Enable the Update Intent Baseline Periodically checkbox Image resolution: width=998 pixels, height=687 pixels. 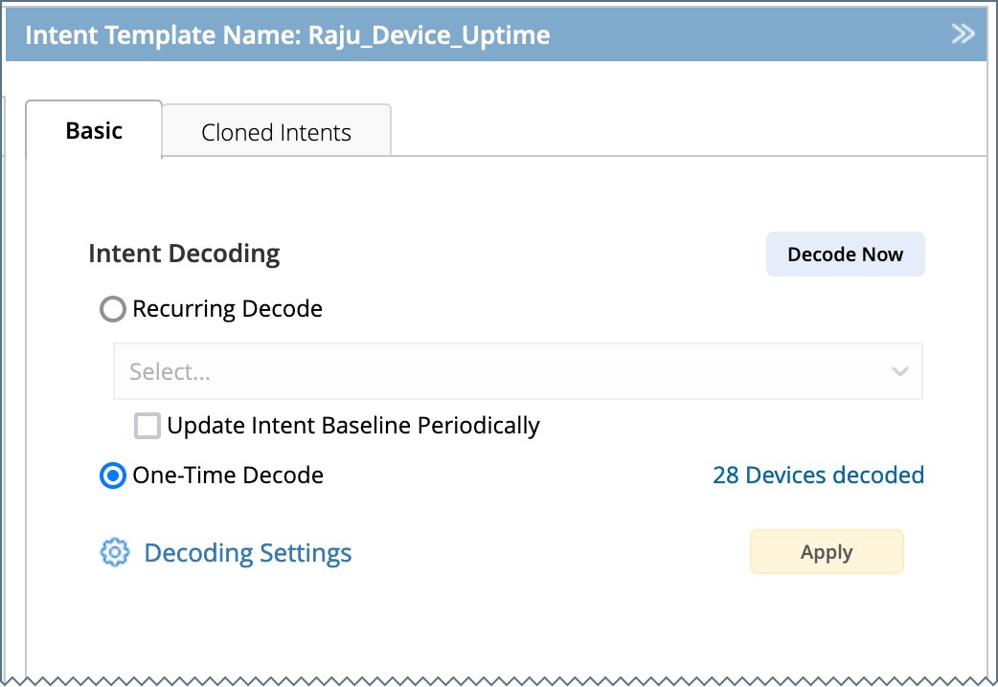(147, 426)
